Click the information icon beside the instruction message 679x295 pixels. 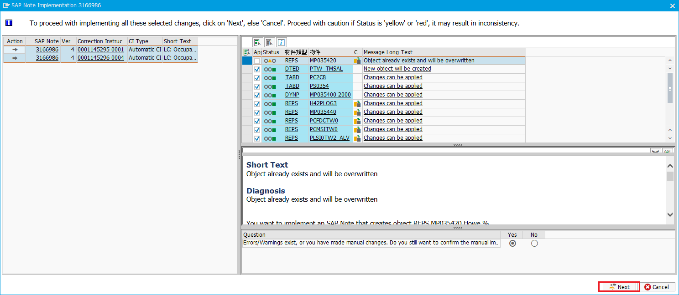(x=9, y=23)
